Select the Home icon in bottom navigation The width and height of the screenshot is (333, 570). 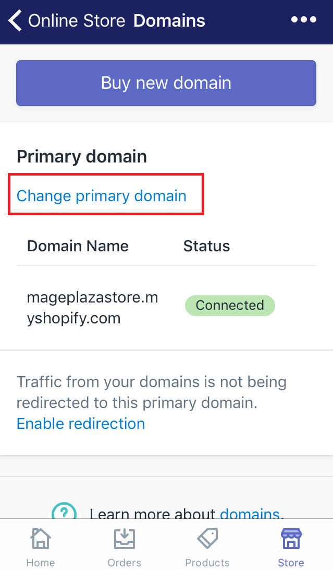pos(40,539)
